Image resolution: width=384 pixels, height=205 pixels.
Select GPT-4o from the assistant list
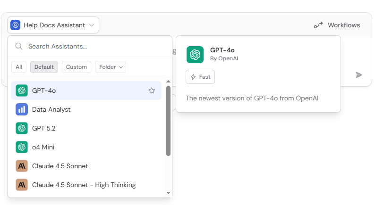(x=86, y=90)
